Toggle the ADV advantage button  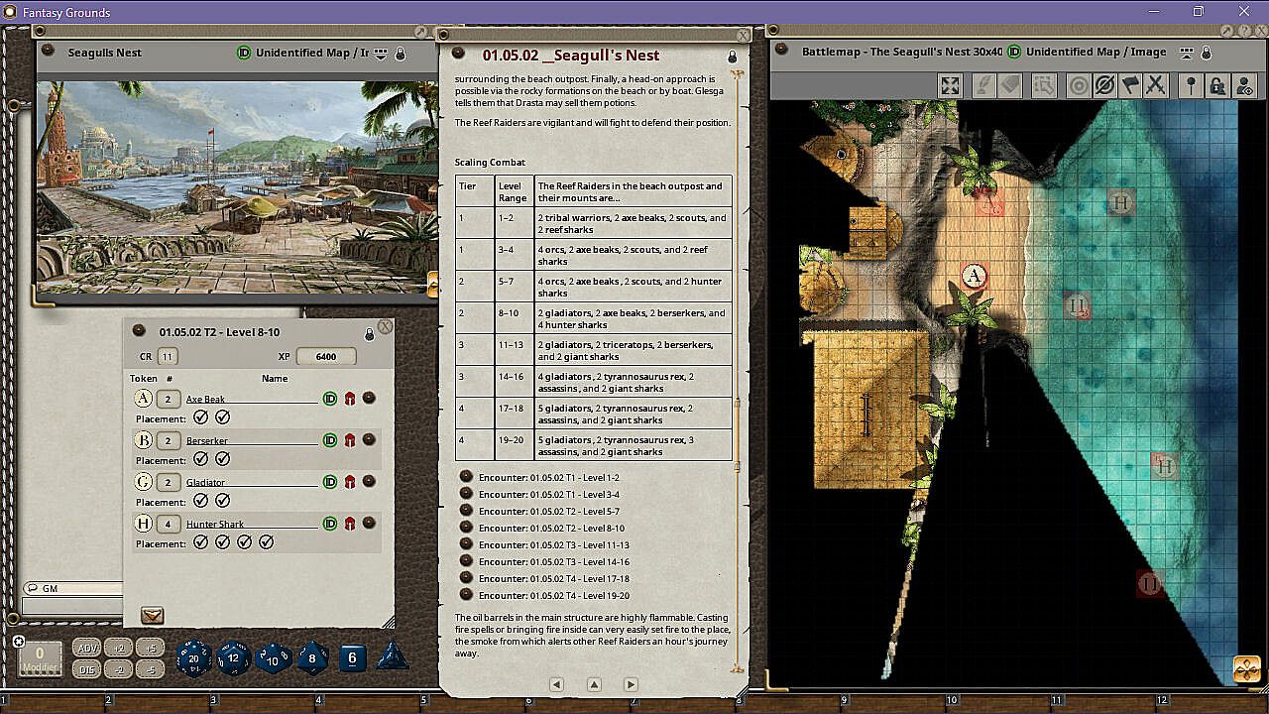click(x=87, y=648)
